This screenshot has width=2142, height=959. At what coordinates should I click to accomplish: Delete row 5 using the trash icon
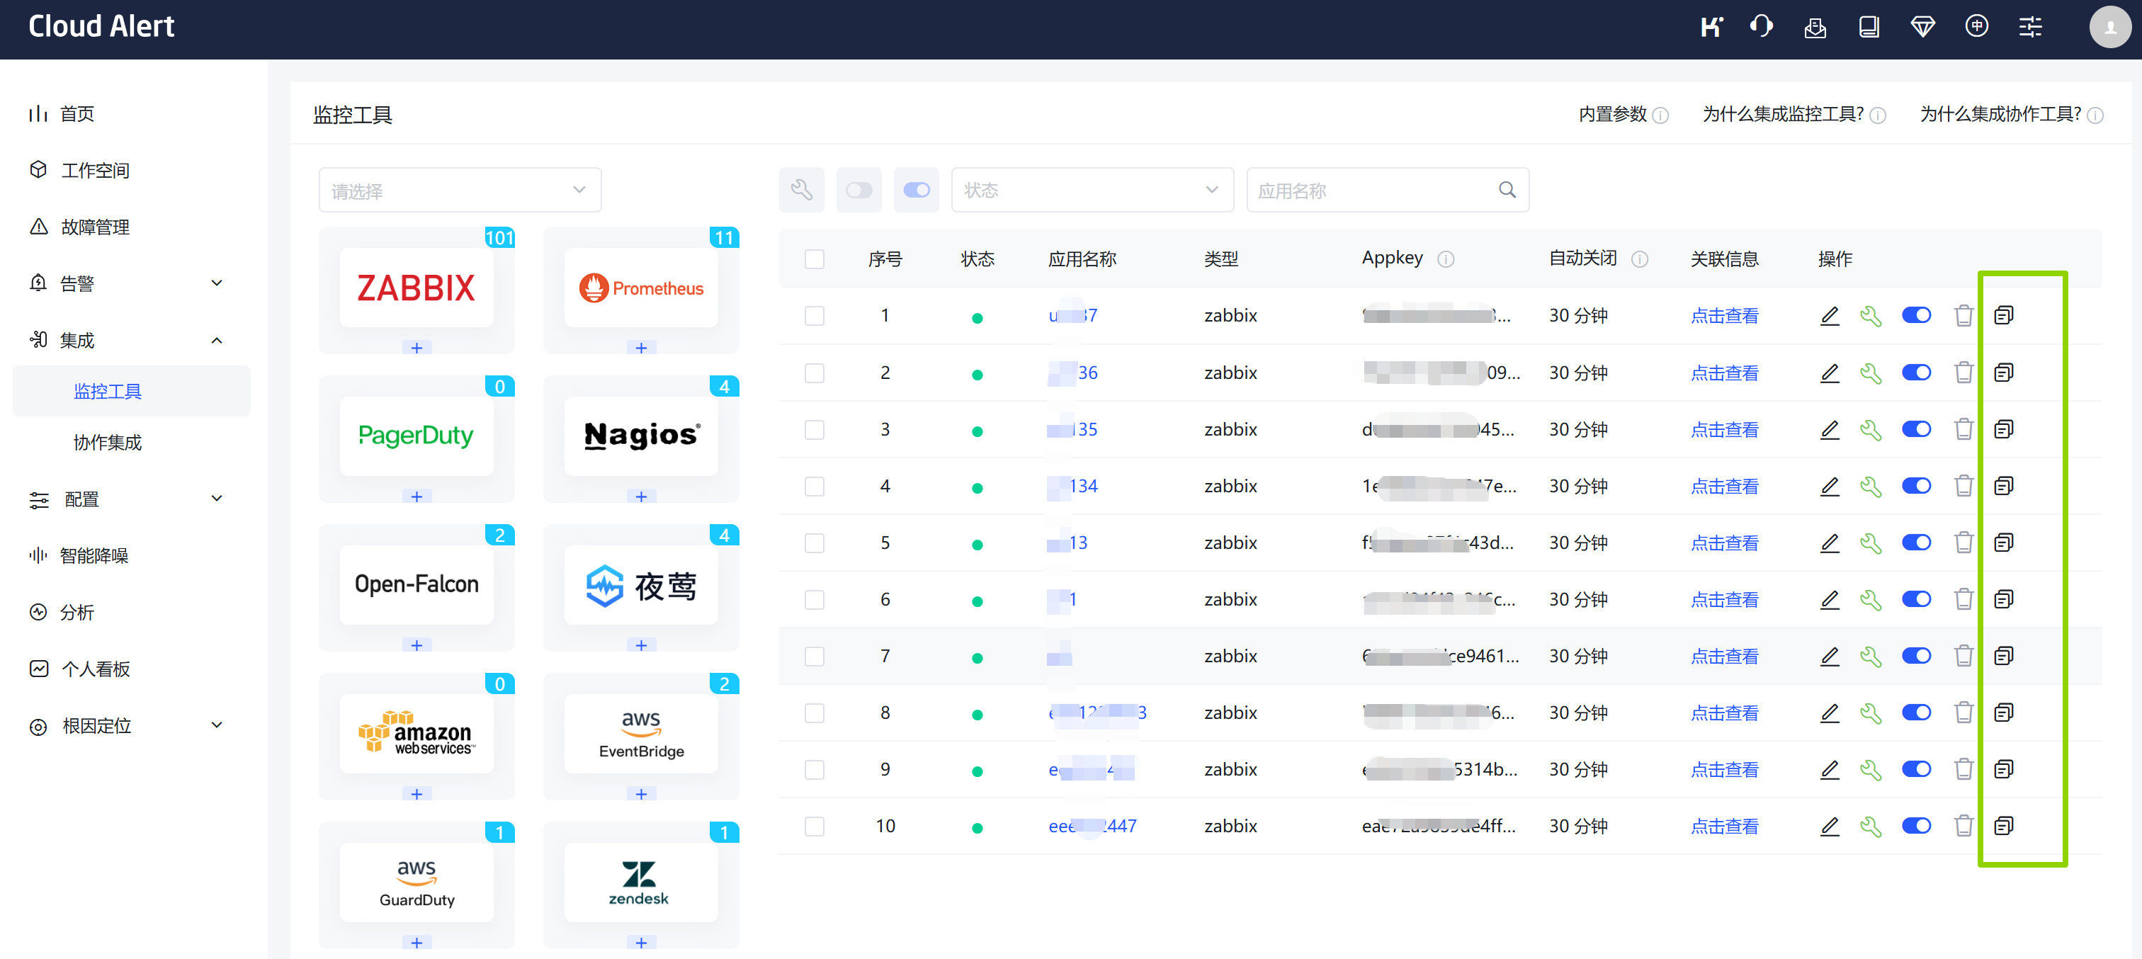pyautogui.click(x=1963, y=543)
